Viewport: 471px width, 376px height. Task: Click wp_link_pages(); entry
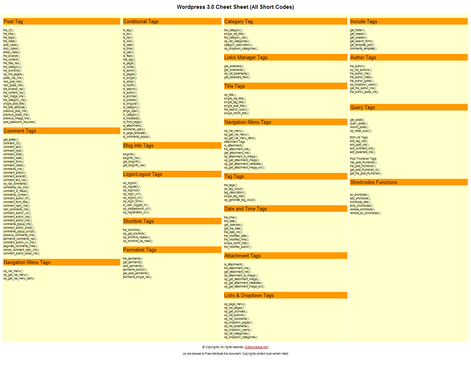(14, 74)
